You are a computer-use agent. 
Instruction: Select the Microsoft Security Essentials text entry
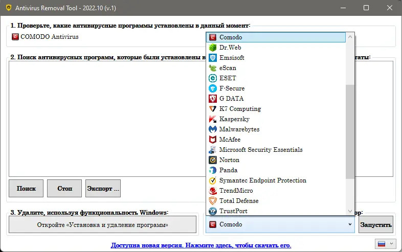pos(261,150)
